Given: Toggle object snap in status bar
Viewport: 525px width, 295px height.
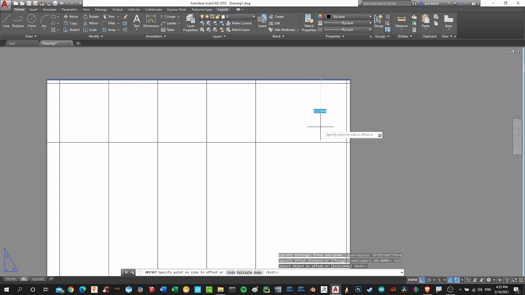Looking at the screenshot, I should click(x=457, y=280).
